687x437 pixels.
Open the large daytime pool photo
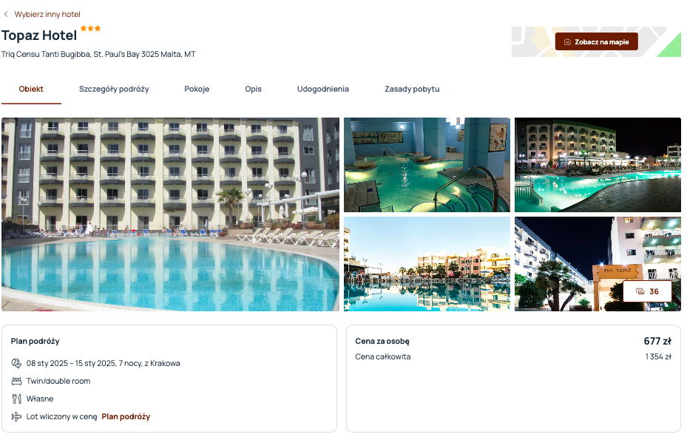170,214
